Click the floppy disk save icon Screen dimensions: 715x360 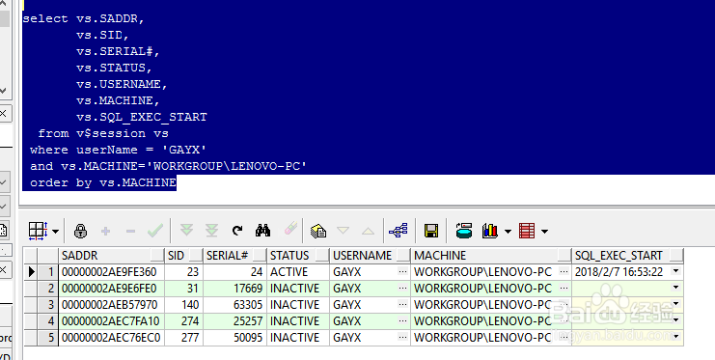click(431, 231)
